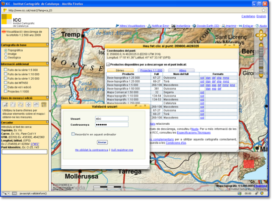Click the zoom slider handle on map

coord(261,68)
